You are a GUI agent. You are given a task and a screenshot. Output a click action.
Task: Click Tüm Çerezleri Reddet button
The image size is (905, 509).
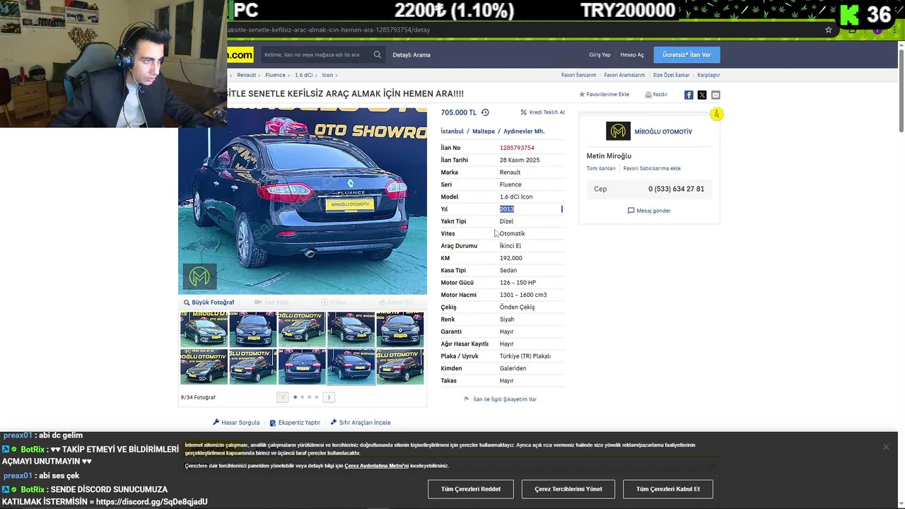[471, 489]
